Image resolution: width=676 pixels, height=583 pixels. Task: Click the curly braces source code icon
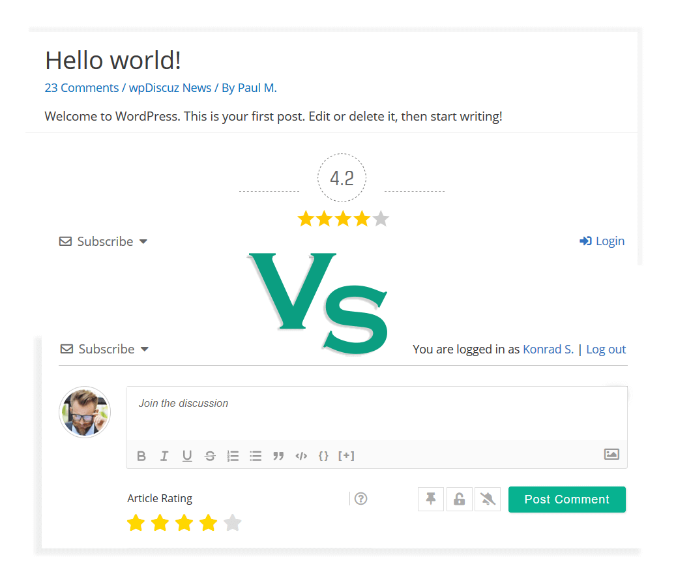click(323, 456)
